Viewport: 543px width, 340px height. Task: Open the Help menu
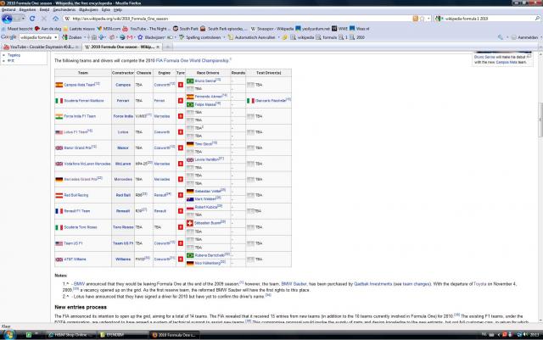tap(118, 9)
